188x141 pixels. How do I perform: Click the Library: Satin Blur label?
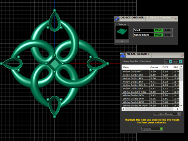[137, 61]
